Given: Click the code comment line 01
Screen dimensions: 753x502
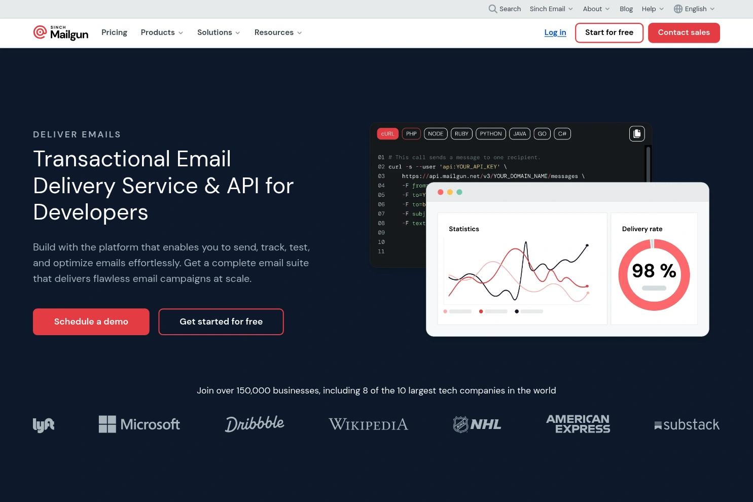Looking at the screenshot, I should pyautogui.click(x=464, y=157).
